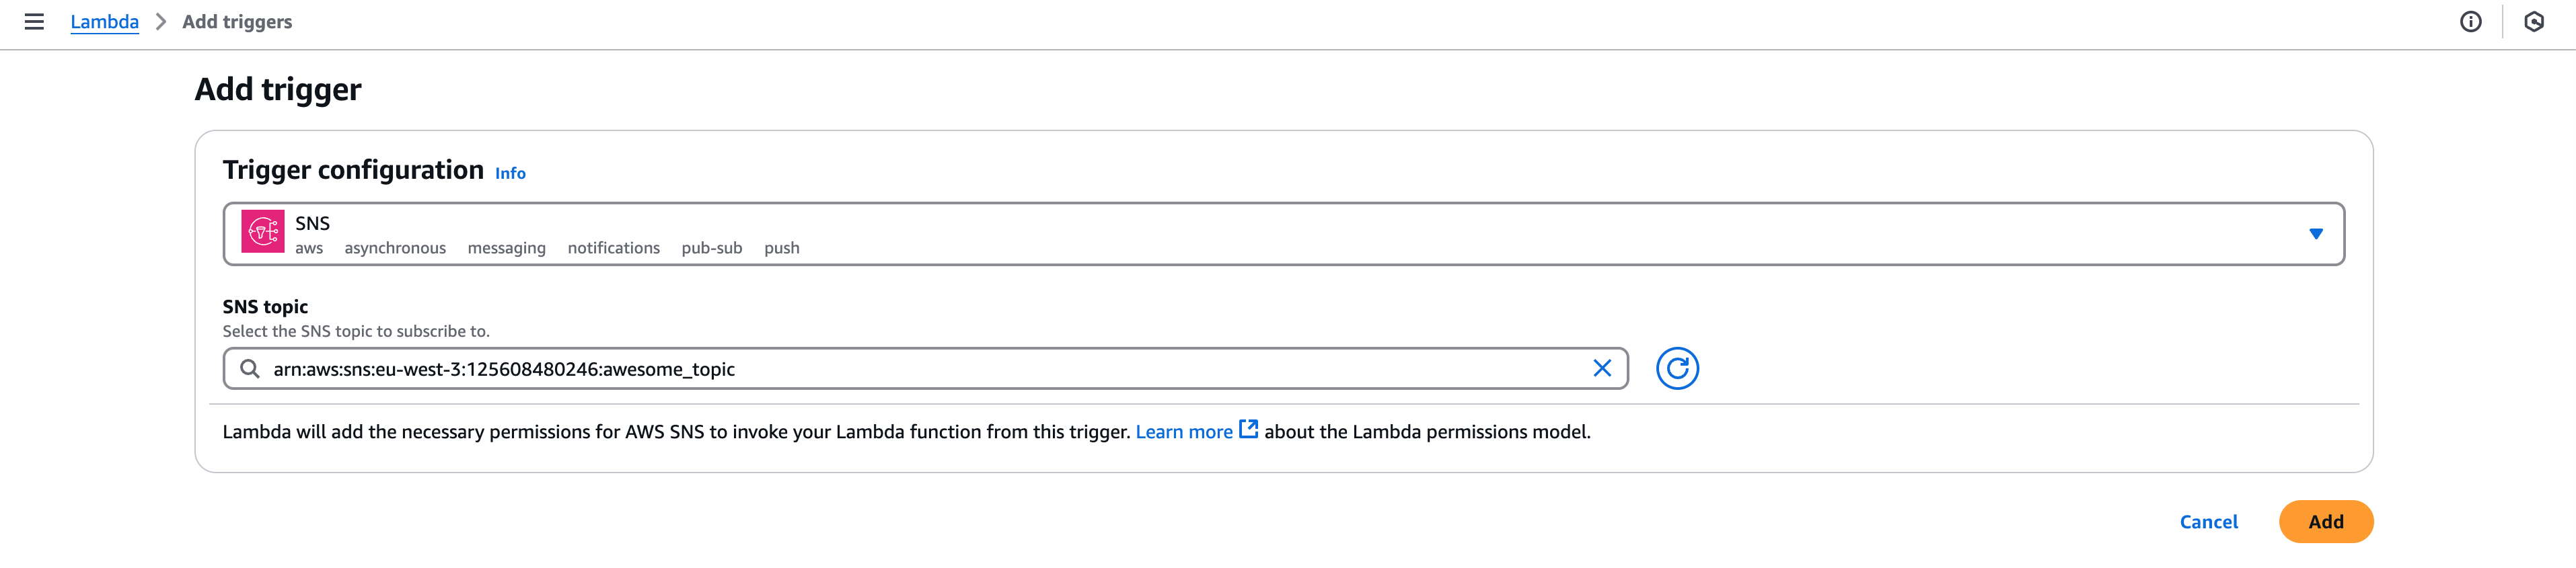
Task: Open the Learn more permissions link
Action: tap(1183, 432)
